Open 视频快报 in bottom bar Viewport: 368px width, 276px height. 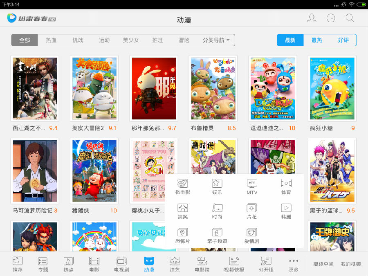234,264
